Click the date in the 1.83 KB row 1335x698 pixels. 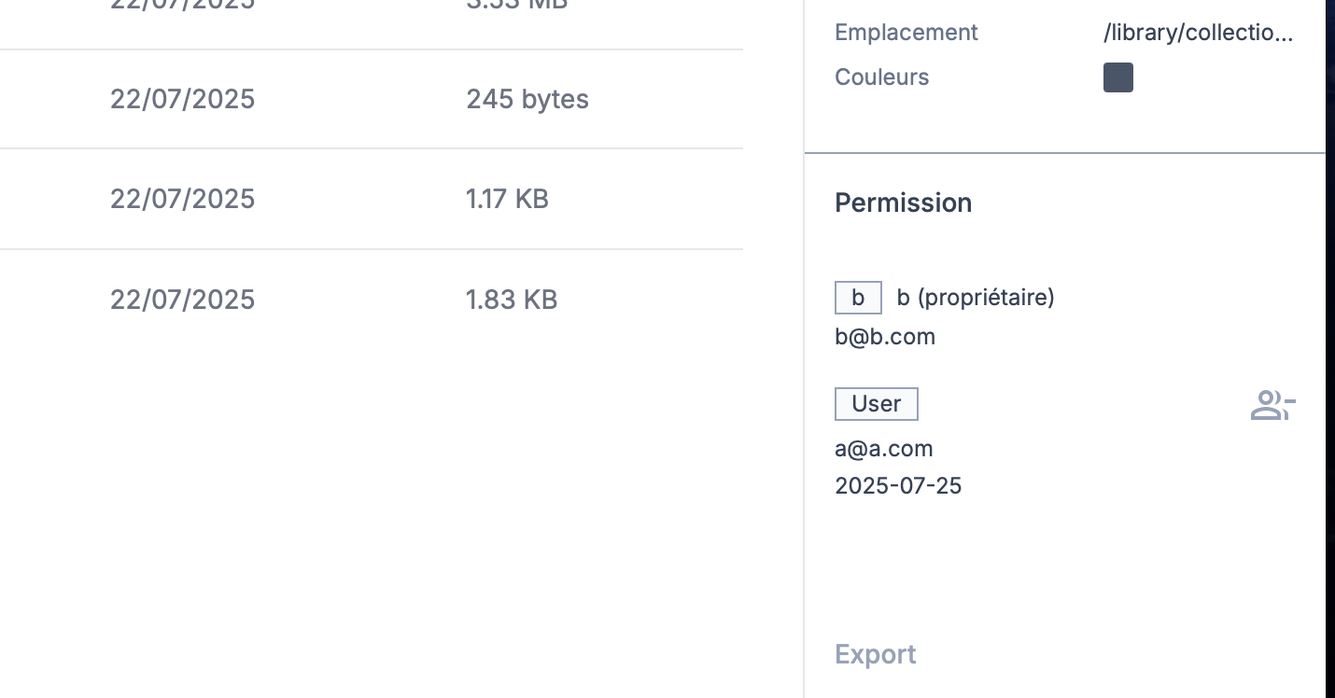coord(182,300)
